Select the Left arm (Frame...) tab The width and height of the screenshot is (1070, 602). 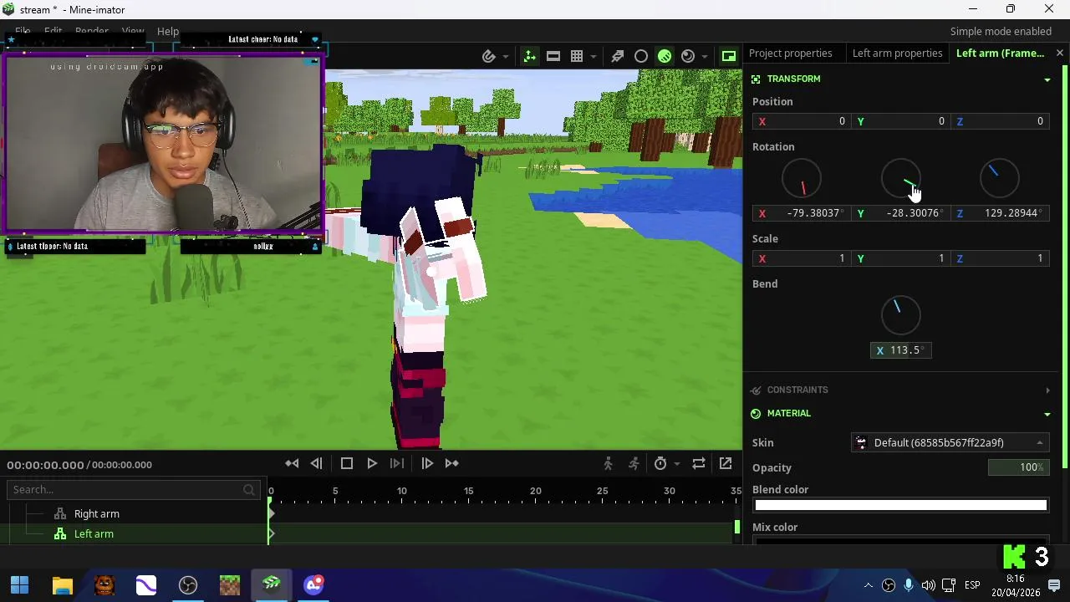tap(1000, 53)
